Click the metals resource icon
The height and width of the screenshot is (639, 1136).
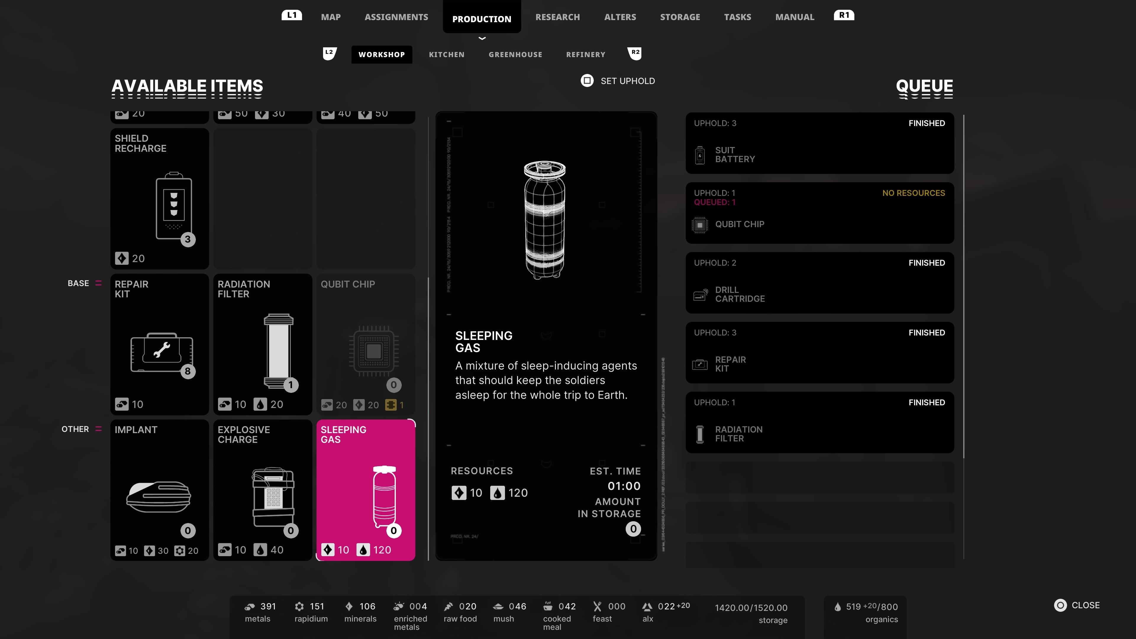[x=250, y=607]
